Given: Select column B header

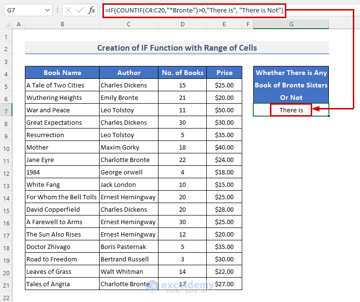Looking at the screenshot, I should click(x=62, y=24).
